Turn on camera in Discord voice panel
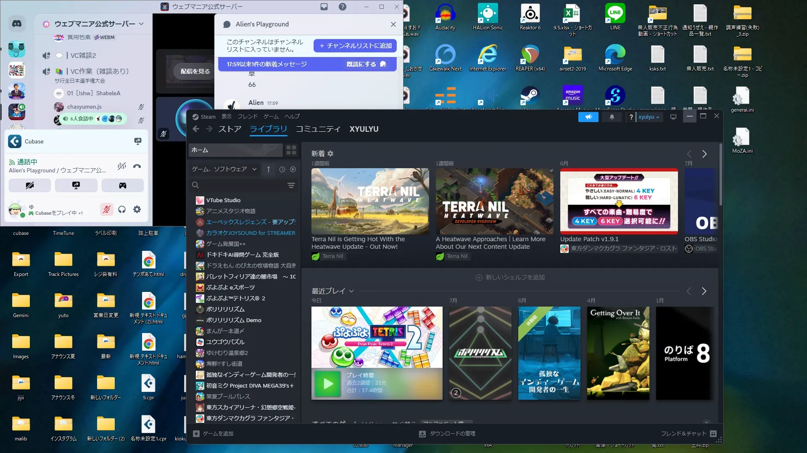This screenshot has width=807, height=453. (x=30, y=185)
